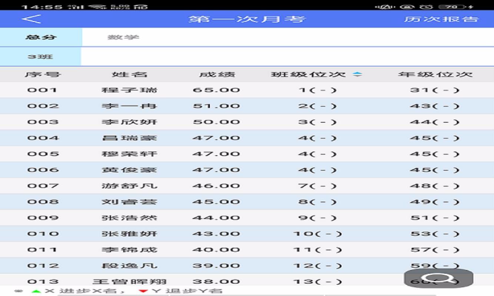Screen dimensions: 494x296
Task: Select the 王曾晖翔 row
Action: pos(129,281)
